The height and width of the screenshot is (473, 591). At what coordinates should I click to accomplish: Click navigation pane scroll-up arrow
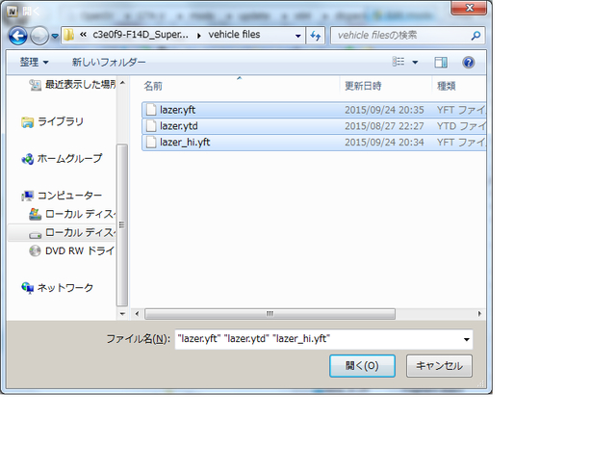(x=122, y=83)
